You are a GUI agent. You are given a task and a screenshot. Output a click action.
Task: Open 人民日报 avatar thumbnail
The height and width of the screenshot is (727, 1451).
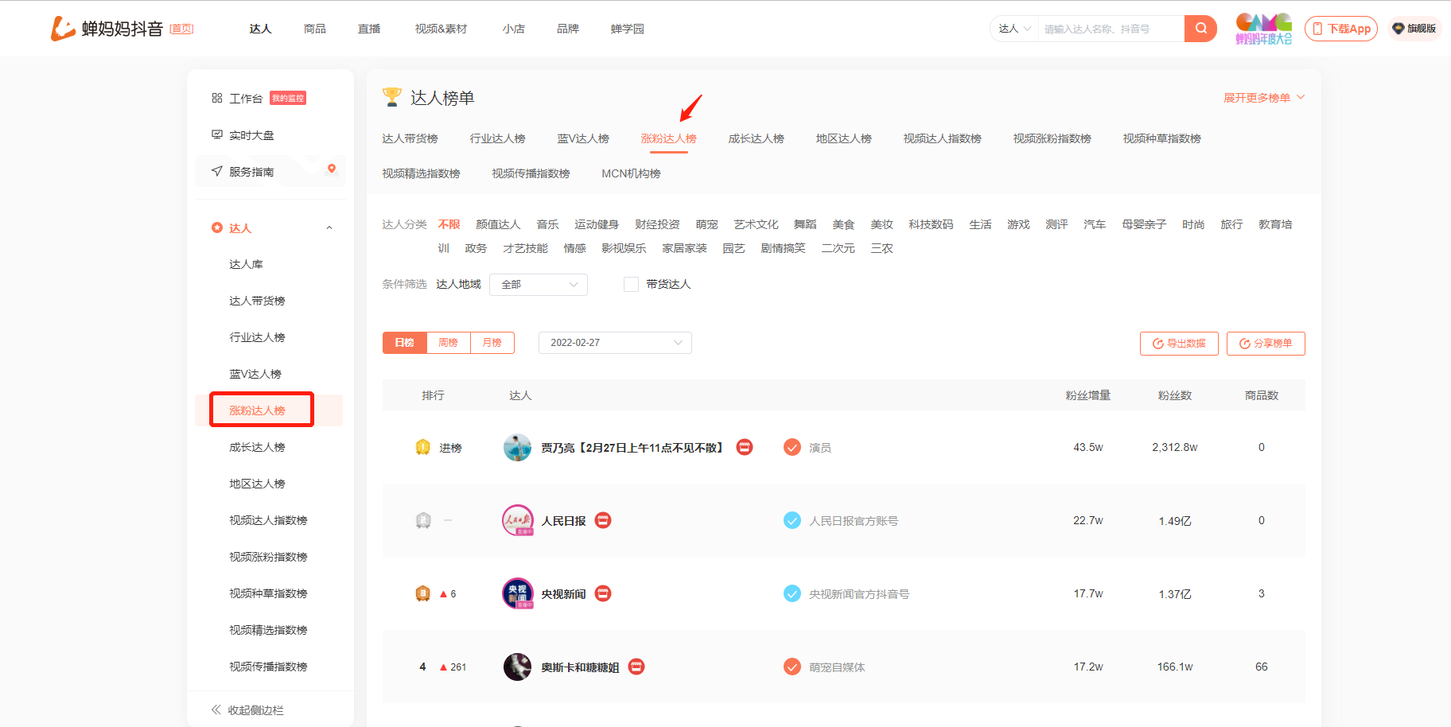click(518, 520)
